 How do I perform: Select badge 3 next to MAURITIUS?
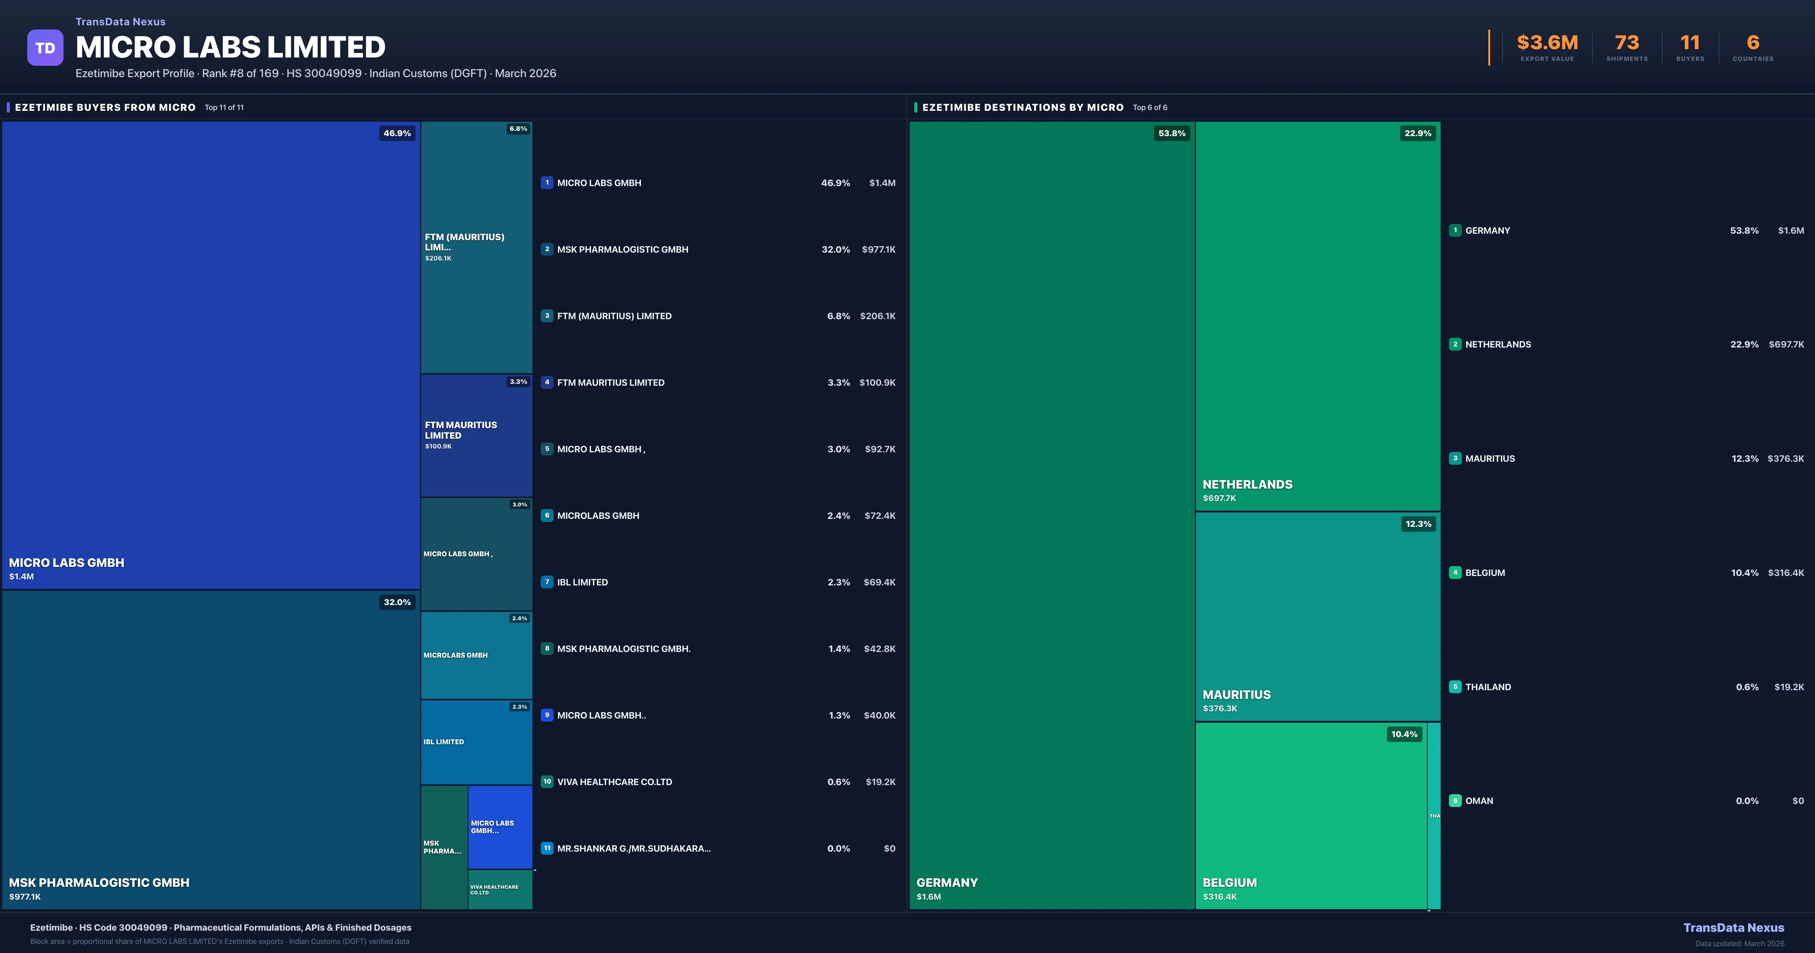point(1455,458)
